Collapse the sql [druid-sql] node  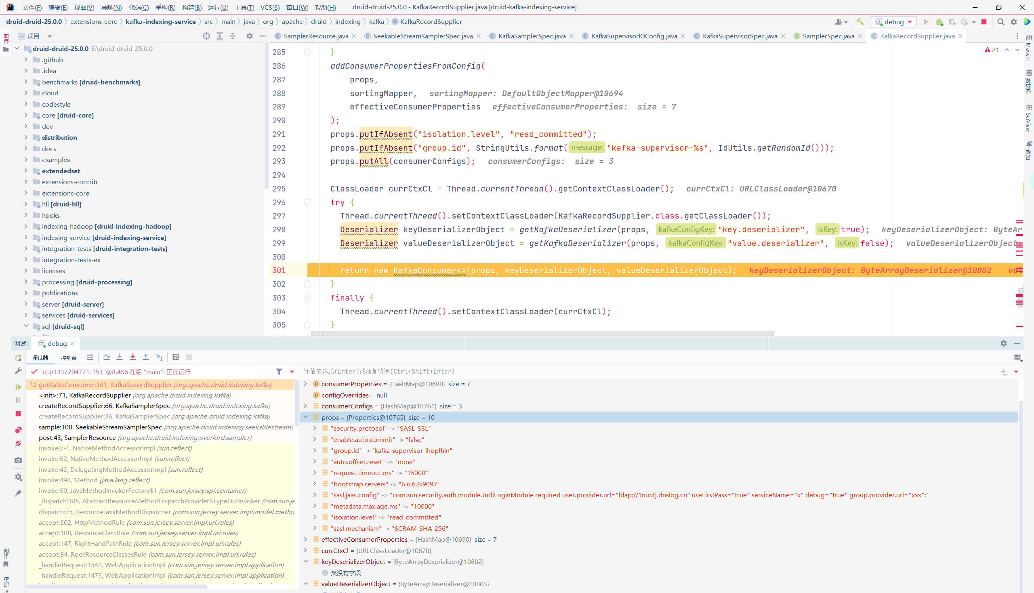(26, 326)
